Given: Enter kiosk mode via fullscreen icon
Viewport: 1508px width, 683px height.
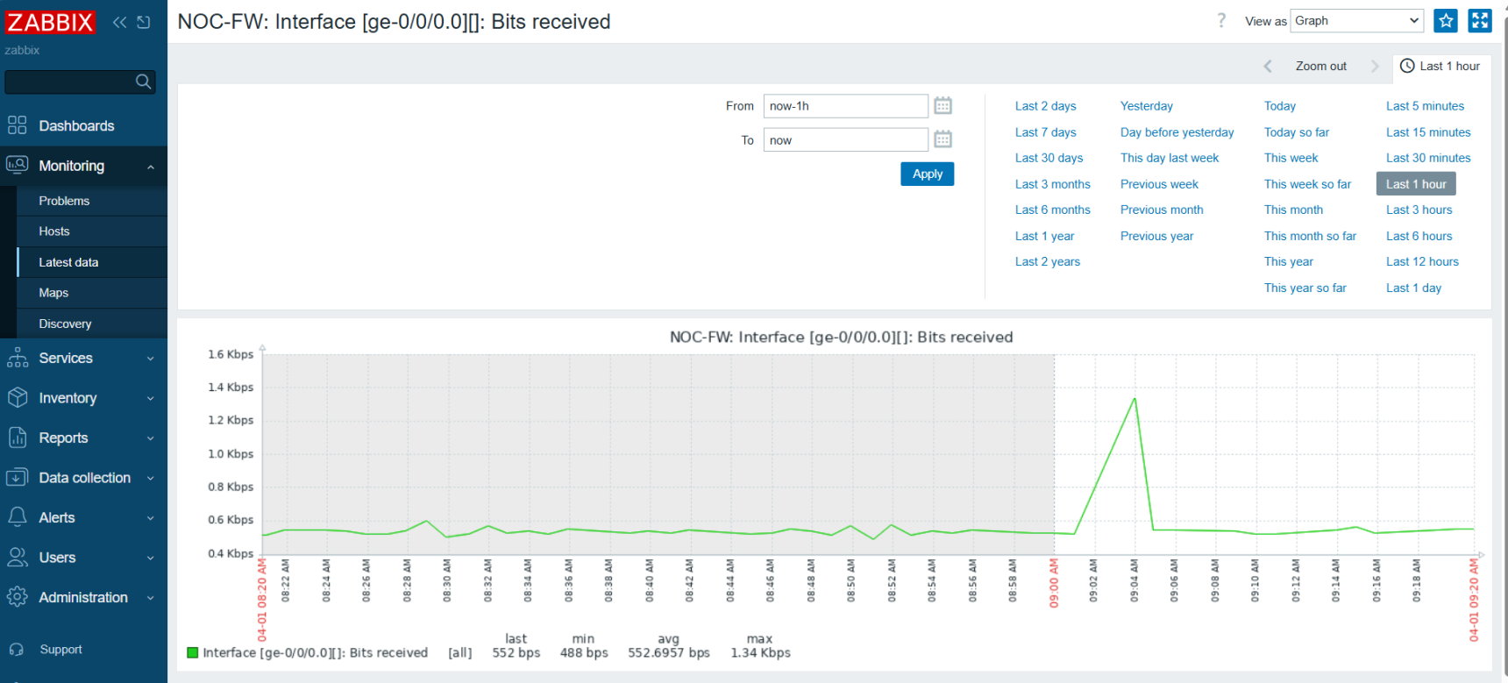Looking at the screenshot, I should 1480,21.
